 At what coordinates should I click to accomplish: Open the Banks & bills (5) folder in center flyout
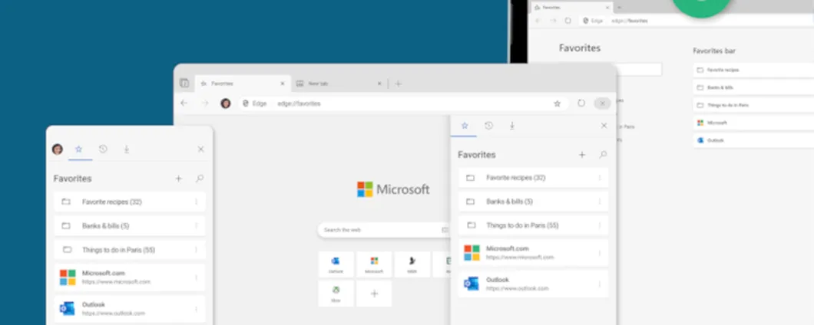tap(533, 202)
